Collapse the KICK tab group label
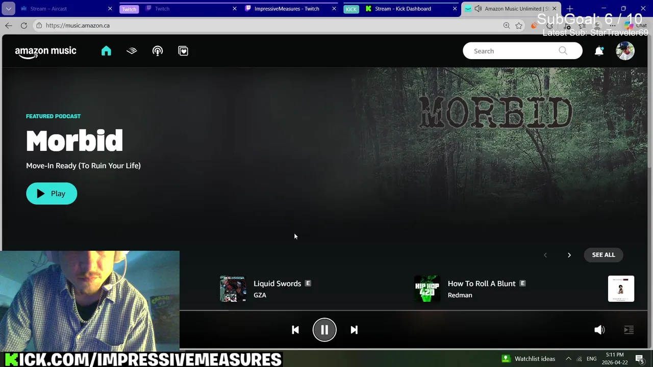This screenshot has height=367, width=653. pyautogui.click(x=351, y=9)
